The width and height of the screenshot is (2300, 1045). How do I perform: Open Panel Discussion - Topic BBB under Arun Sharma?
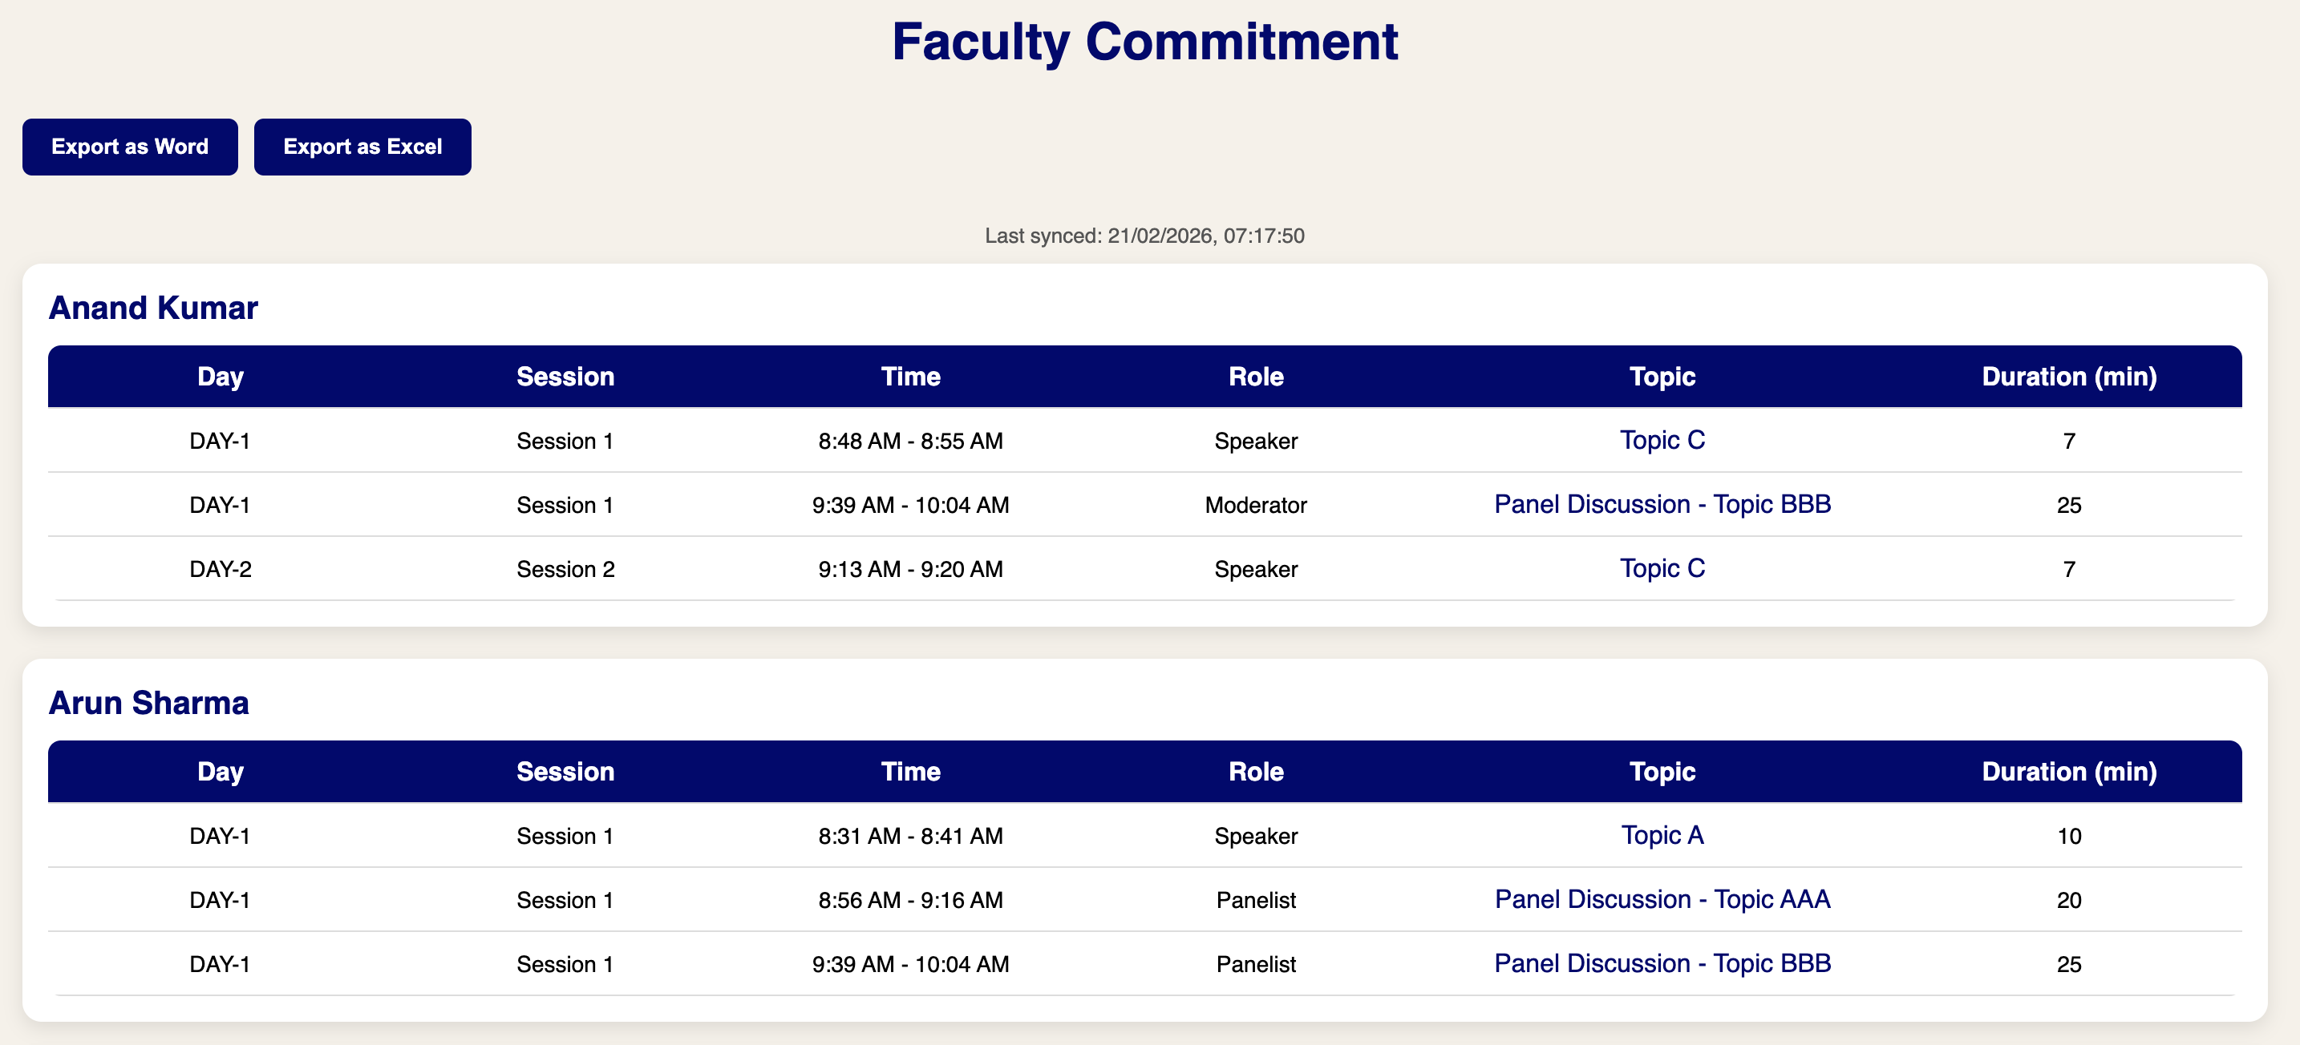tap(1661, 964)
